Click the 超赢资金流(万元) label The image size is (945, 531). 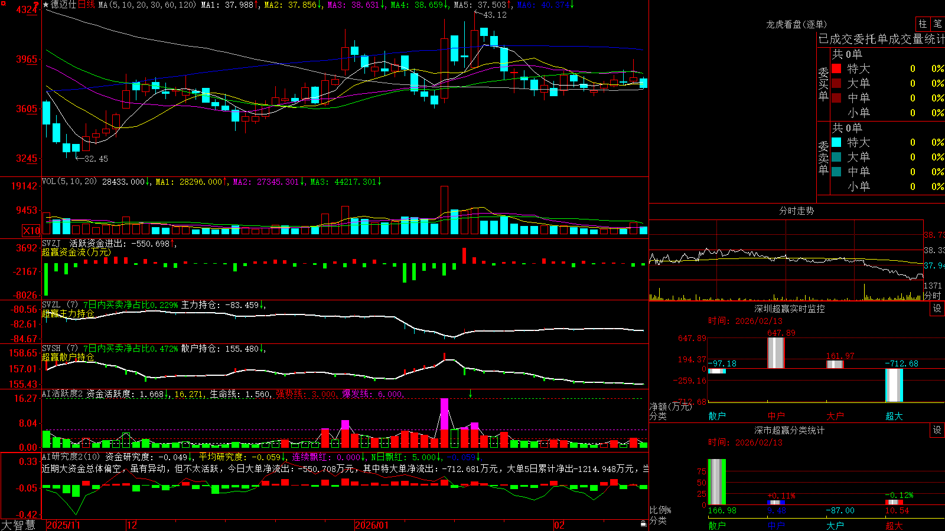(76, 252)
